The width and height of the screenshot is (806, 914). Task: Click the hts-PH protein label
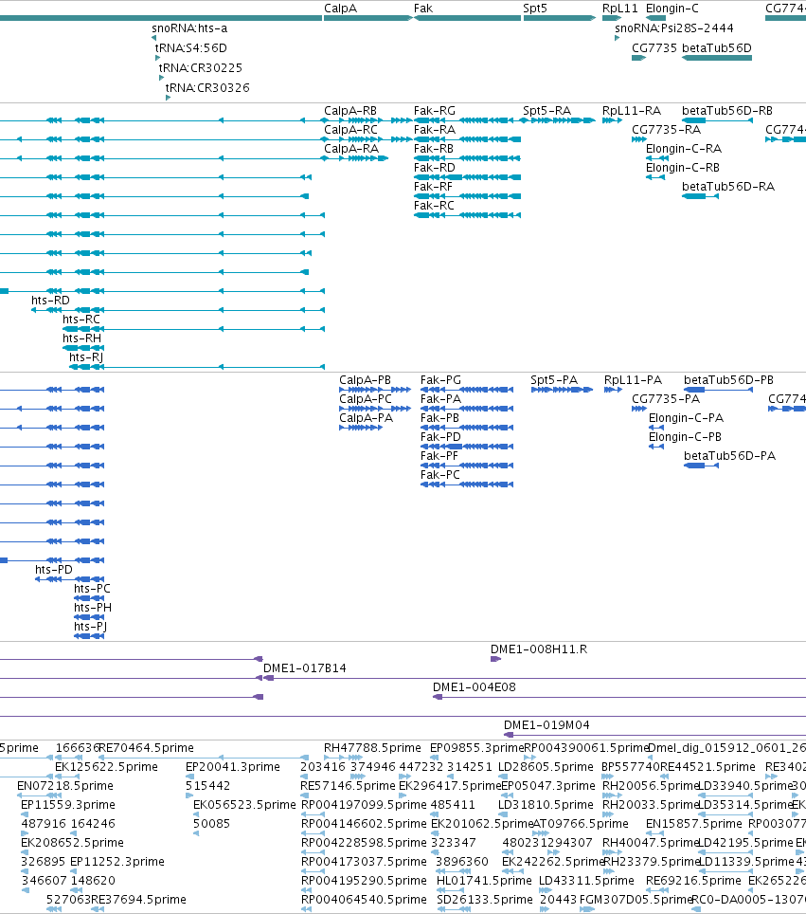[93, 608]
